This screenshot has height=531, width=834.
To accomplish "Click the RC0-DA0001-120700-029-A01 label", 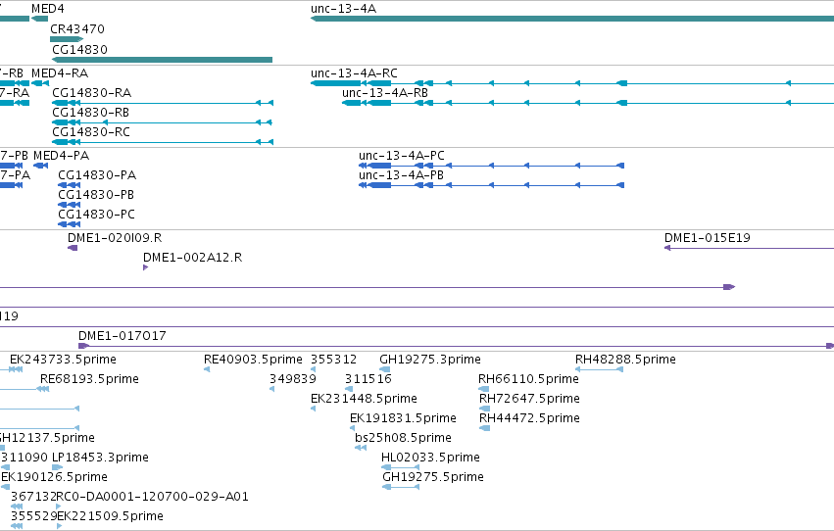I will tap(152, 497).
